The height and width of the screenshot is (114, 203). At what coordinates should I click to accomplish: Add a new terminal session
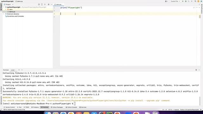[x=19, y=70]
